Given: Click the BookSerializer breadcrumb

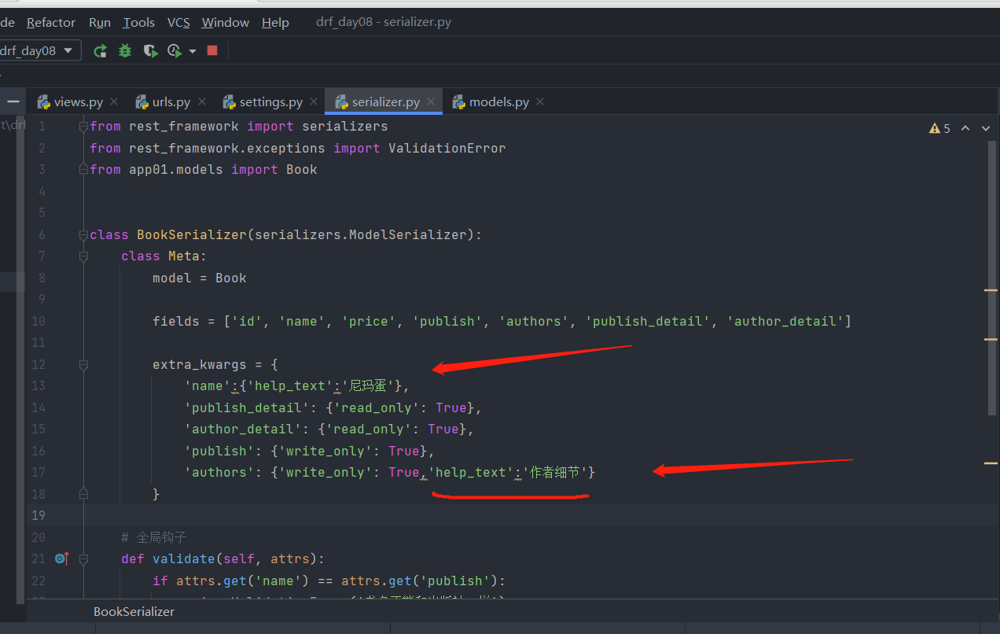Looking at the screenshot, I should (134, 611).
